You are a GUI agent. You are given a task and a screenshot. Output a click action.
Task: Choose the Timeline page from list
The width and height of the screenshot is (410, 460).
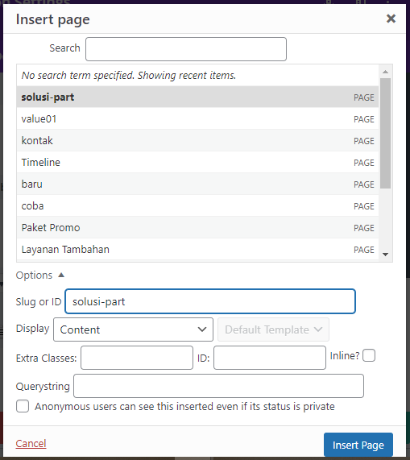[x=197, y=162]
